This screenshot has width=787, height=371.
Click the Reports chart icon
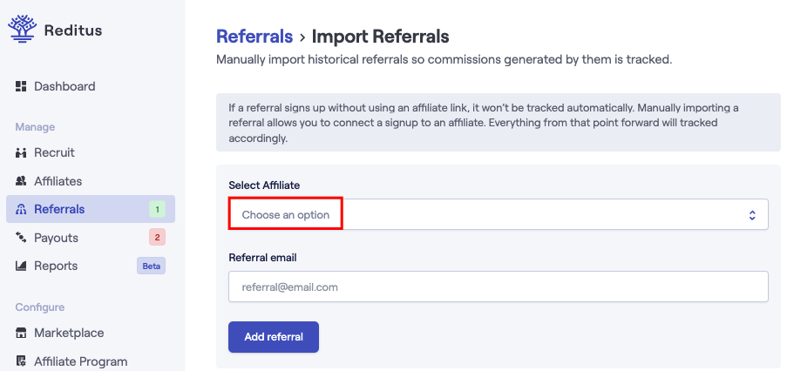pyautogui.click(x=21, y=266)
